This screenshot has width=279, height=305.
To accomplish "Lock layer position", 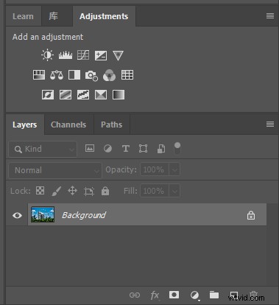I will [72, 191].
